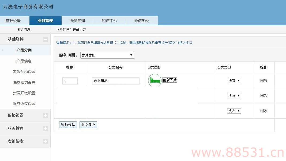The image size is (286, 161).
Task: Switch to the 短信平台 top tab
Action: click(x=110, y=21)
